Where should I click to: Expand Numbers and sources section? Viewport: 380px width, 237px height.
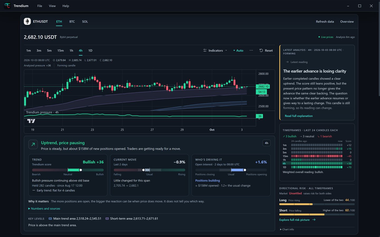coord(44,209)
